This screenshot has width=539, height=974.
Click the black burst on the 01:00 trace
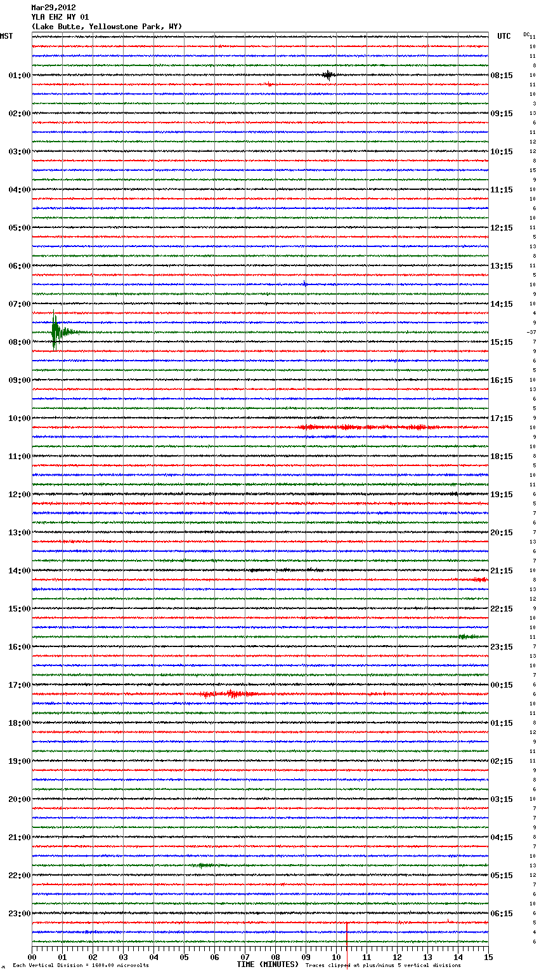click(328, 75)
